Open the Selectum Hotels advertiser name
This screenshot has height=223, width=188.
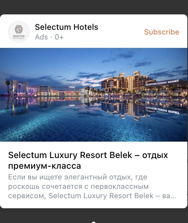coord(67,27)
